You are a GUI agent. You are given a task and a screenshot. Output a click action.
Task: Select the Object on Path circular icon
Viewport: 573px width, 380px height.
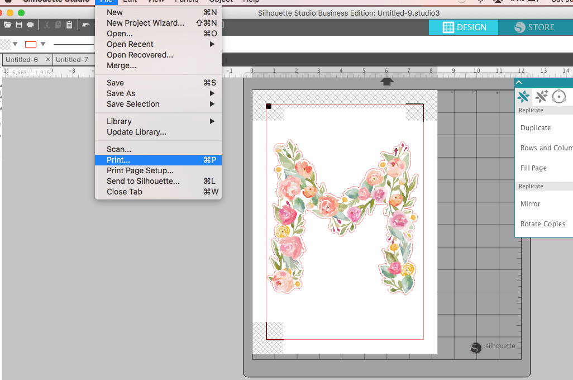(x=558, y=97)
